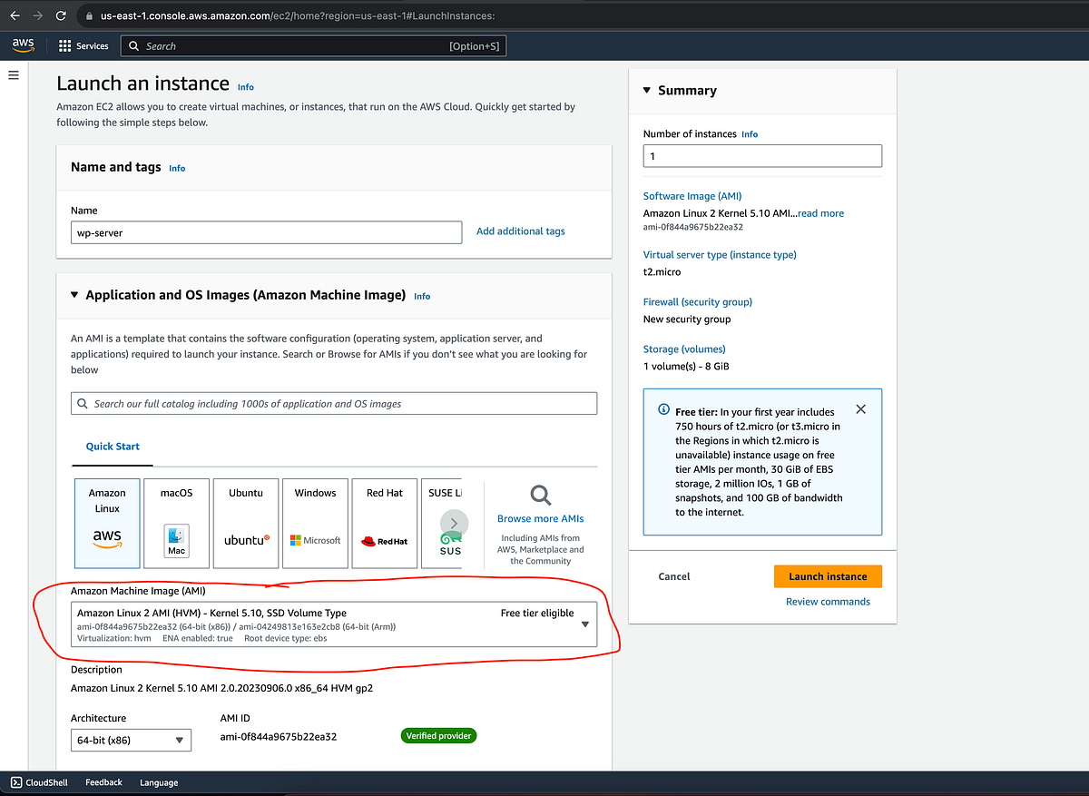Viewport: 1089px width, 796px height.
Task: Open the Language menu
Action: pyautogui.click(x=159, y=781)
